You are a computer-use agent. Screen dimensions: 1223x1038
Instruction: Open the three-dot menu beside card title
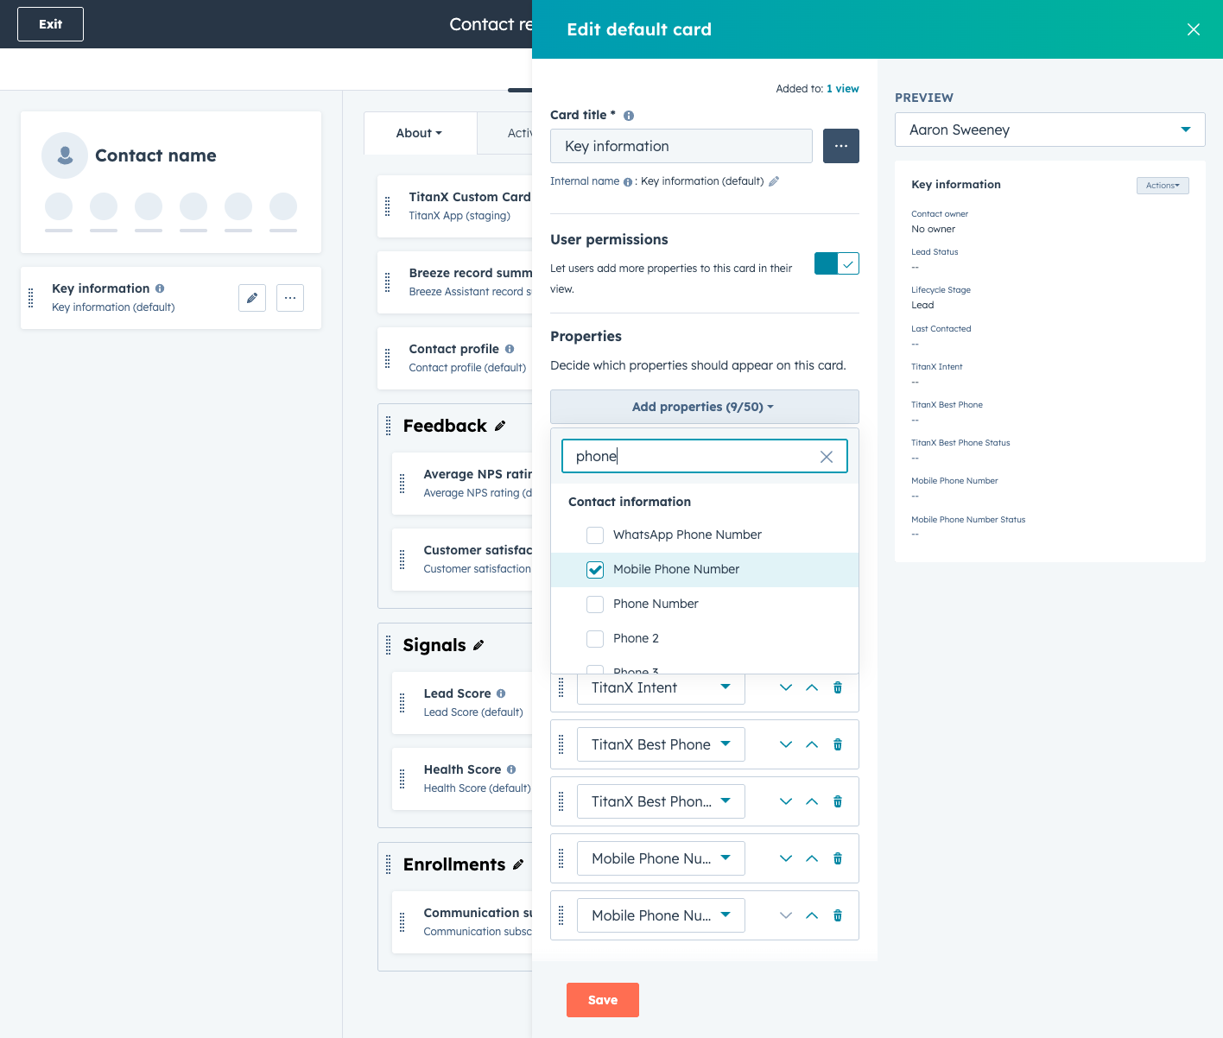tap(841, 146)
